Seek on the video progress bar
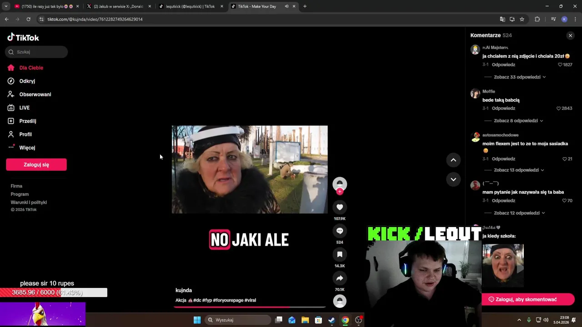The image size is (582, 327). pyautogui.click(x=250, y=307)
